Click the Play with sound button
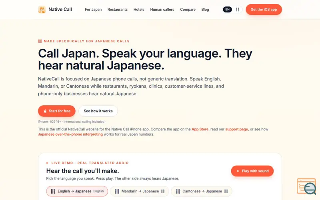Image resolution: width=320 pixels, height=200 pixels. click(252, 171)
